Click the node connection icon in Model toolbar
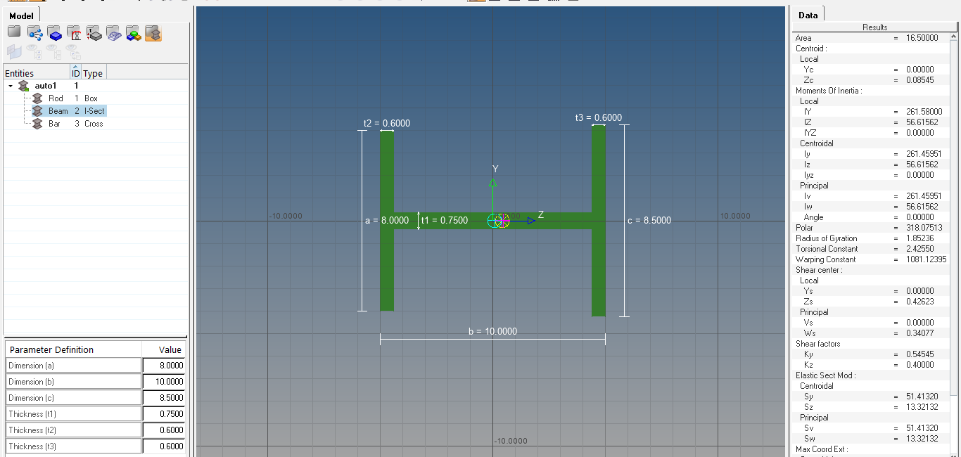961x457 pixels. [34, 33]
